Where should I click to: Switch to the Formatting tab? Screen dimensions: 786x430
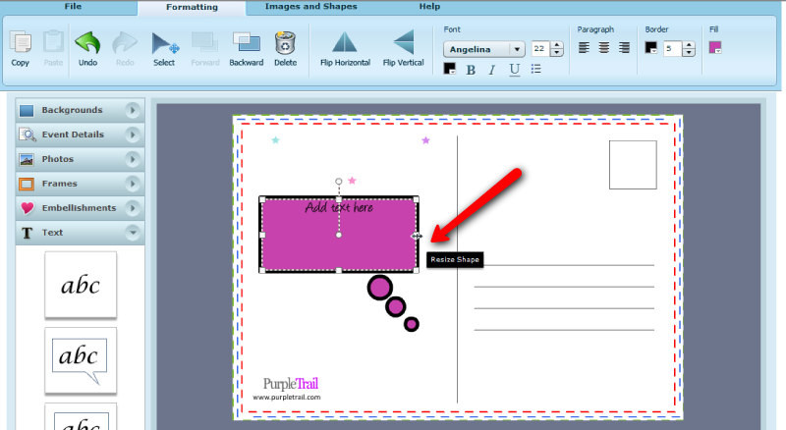192,8
